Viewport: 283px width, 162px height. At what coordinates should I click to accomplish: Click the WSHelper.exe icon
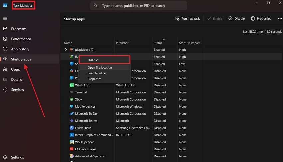tap(72, 142)
